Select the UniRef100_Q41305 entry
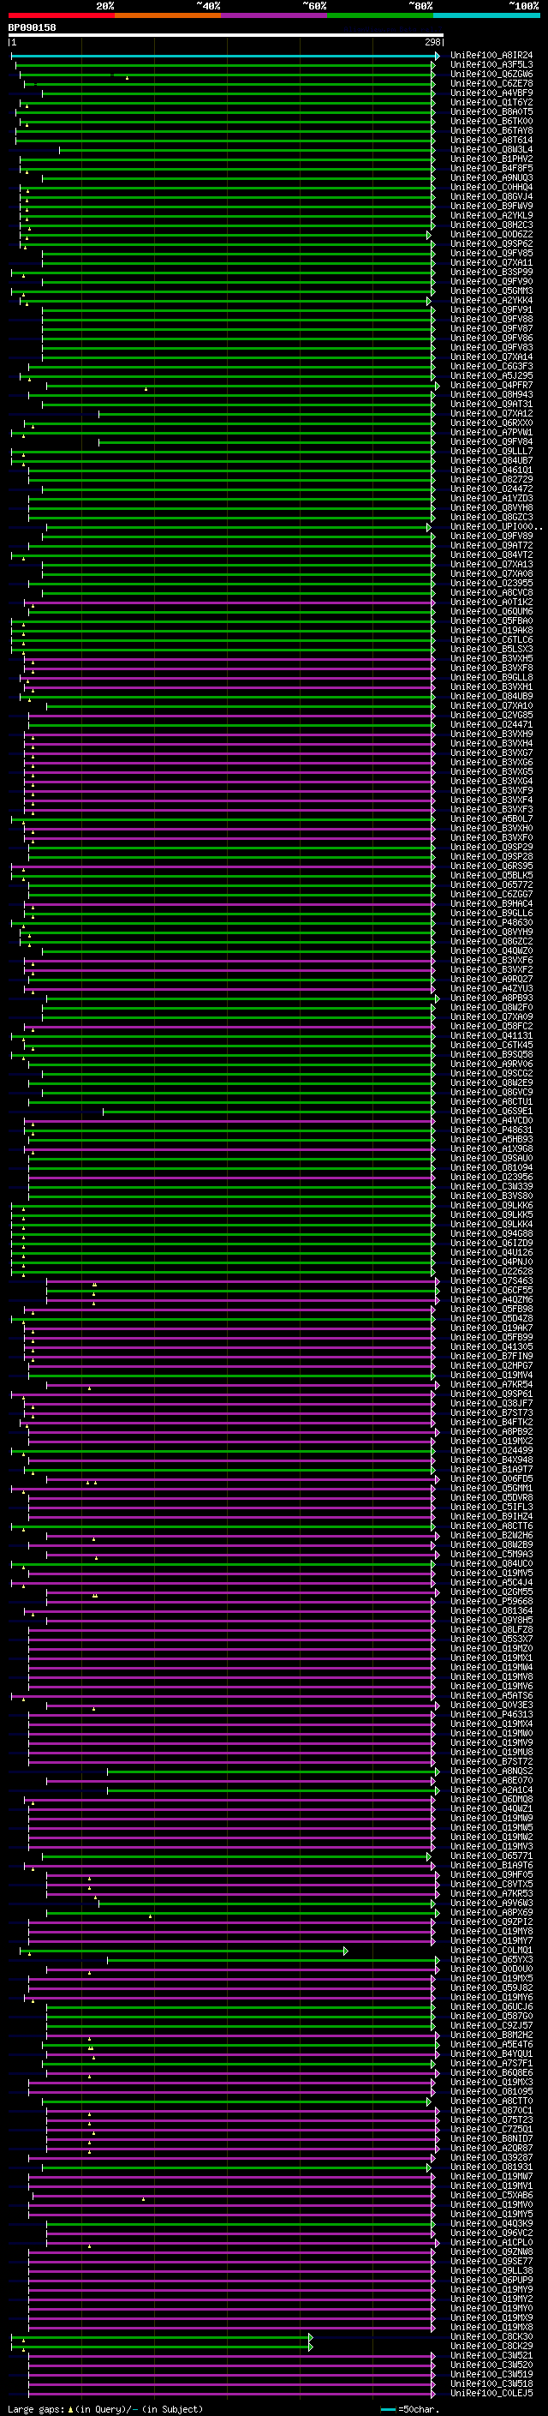The image size is (548, 2416). pos(491,1346)
